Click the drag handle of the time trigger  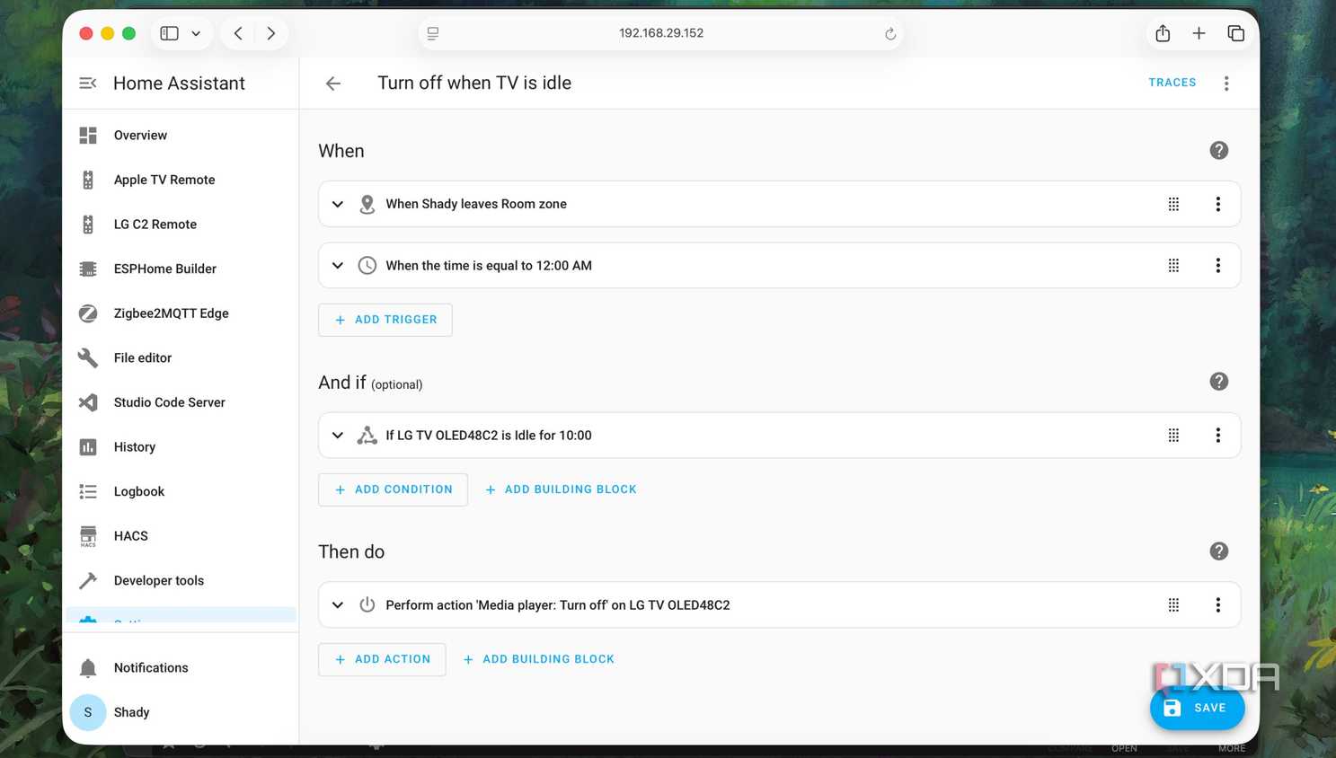coord(1173,266)
